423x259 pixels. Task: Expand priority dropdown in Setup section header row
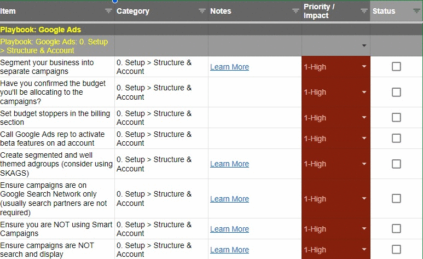[364, 45]
